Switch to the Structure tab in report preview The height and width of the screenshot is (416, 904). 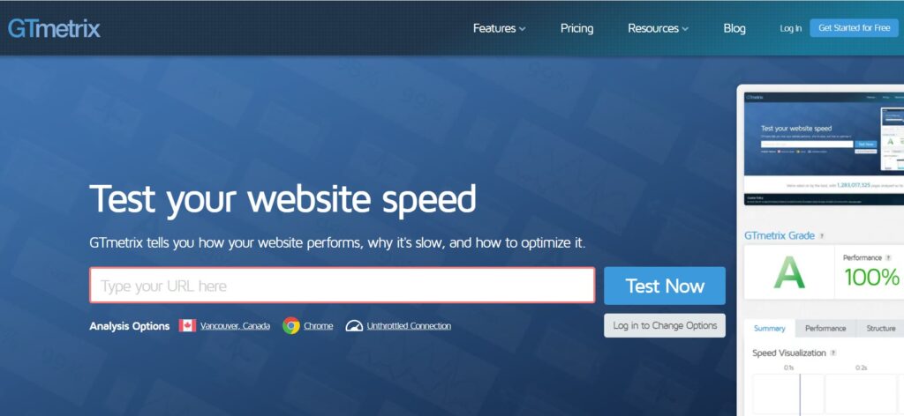(880, 328)
